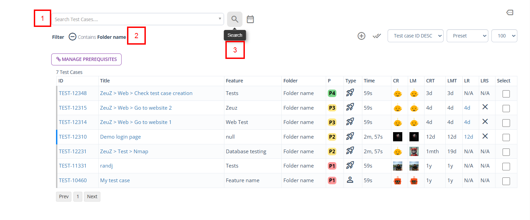The image size is (530, 220).
Task: Click the person type icon for TEST-10460
Action: click(350, 180)
